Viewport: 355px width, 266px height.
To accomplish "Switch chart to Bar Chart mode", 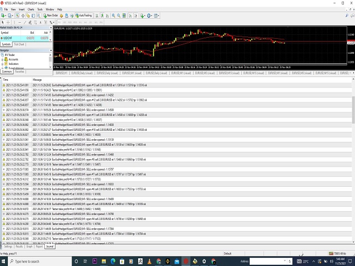I will [97, 16].
